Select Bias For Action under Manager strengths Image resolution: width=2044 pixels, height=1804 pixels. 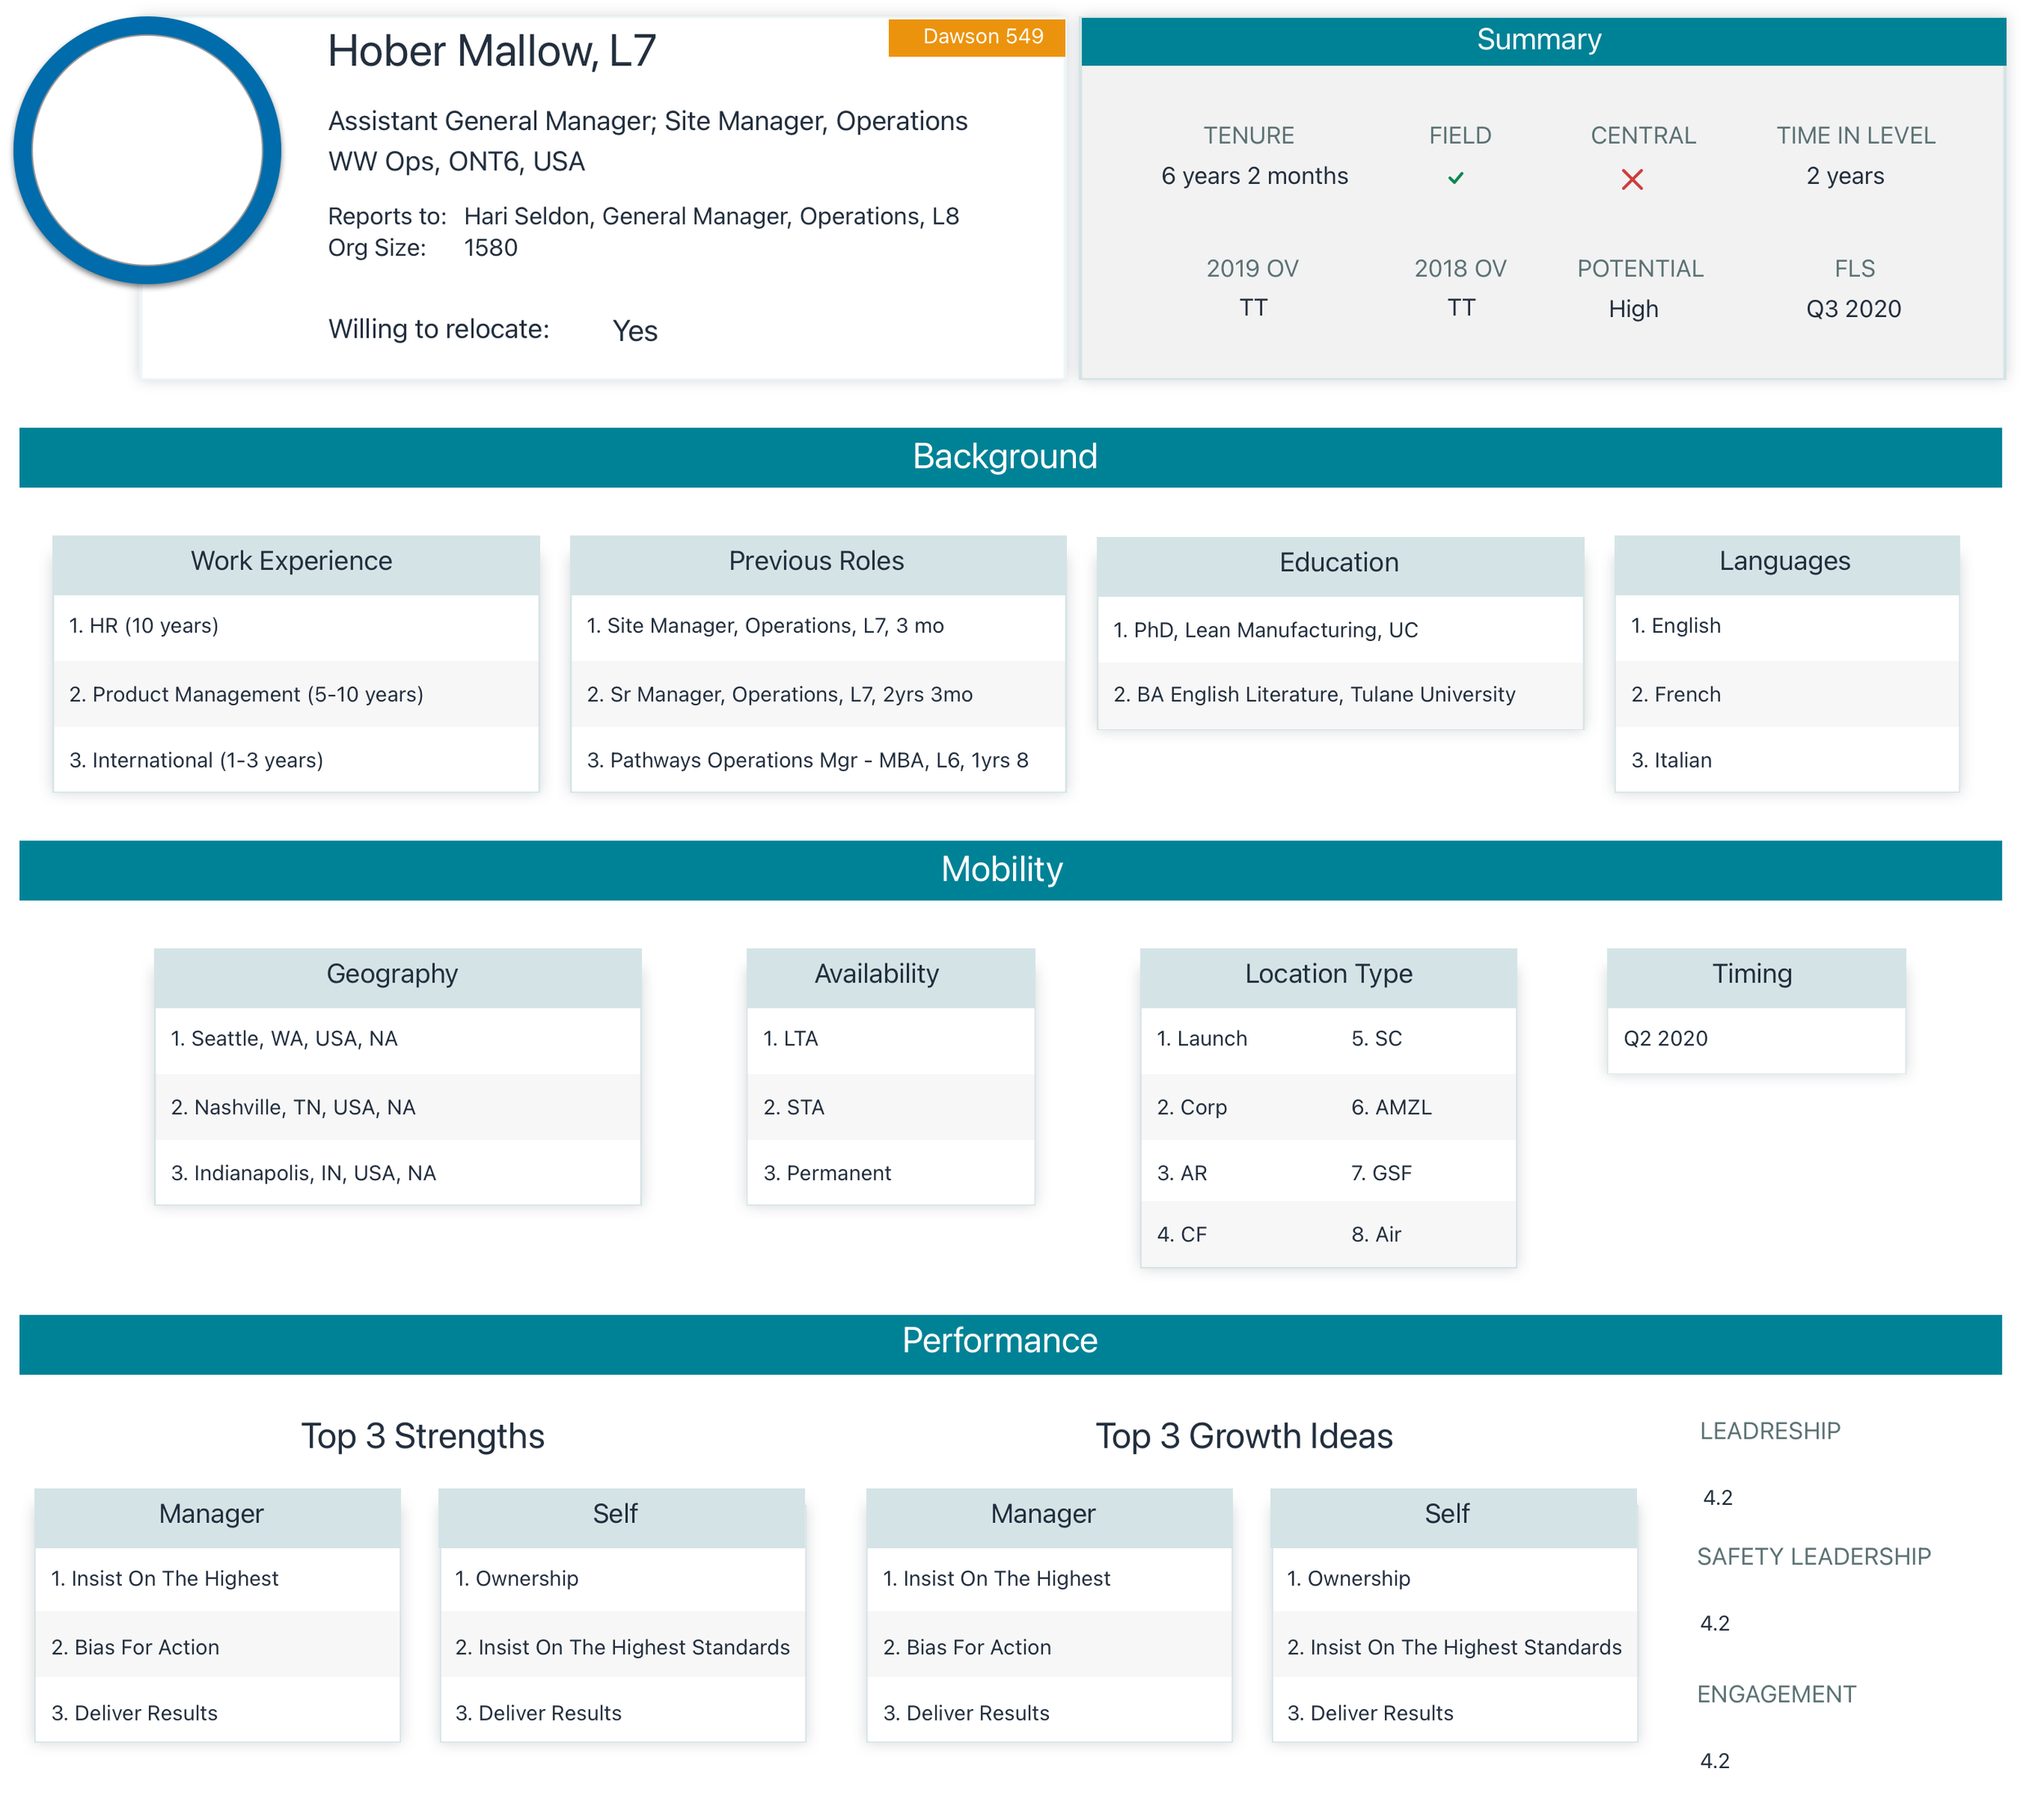[x=135, y=1647]
